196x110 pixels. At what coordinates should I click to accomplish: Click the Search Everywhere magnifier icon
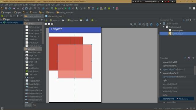pos(190,8)
